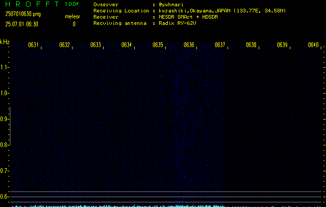326x207 pixels.
Task: Click the 0633 time marker
Action: tap(95, 45)
